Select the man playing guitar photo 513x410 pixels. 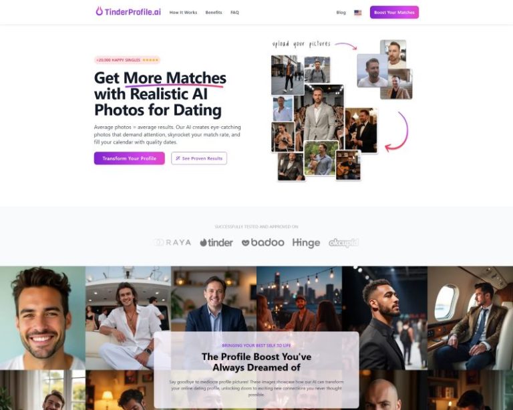click(348, 165)
